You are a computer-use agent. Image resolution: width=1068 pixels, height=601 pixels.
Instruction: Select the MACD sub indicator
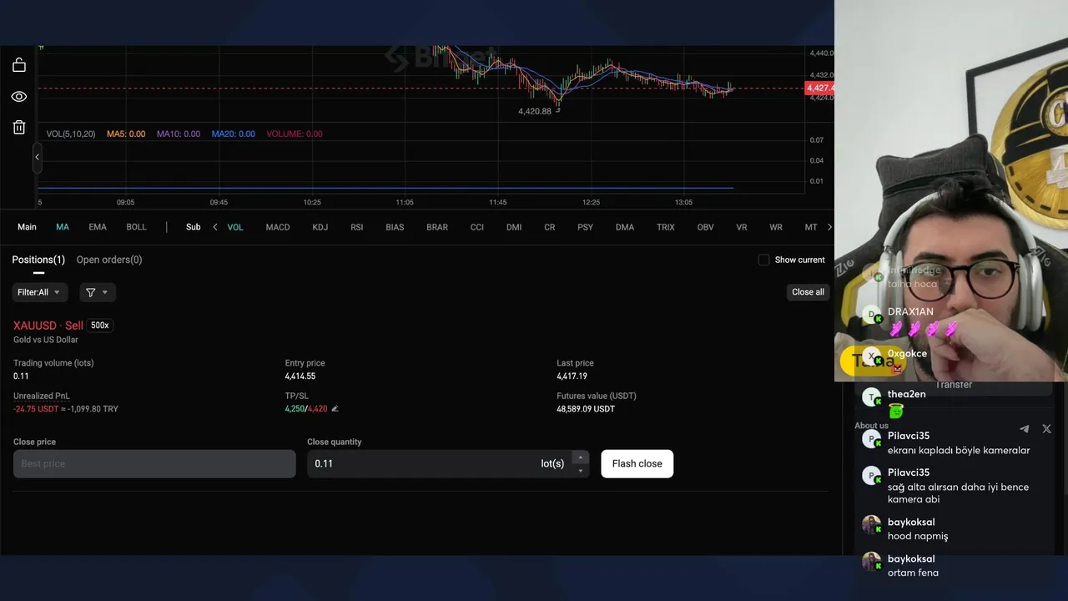[x=278, y=227]
